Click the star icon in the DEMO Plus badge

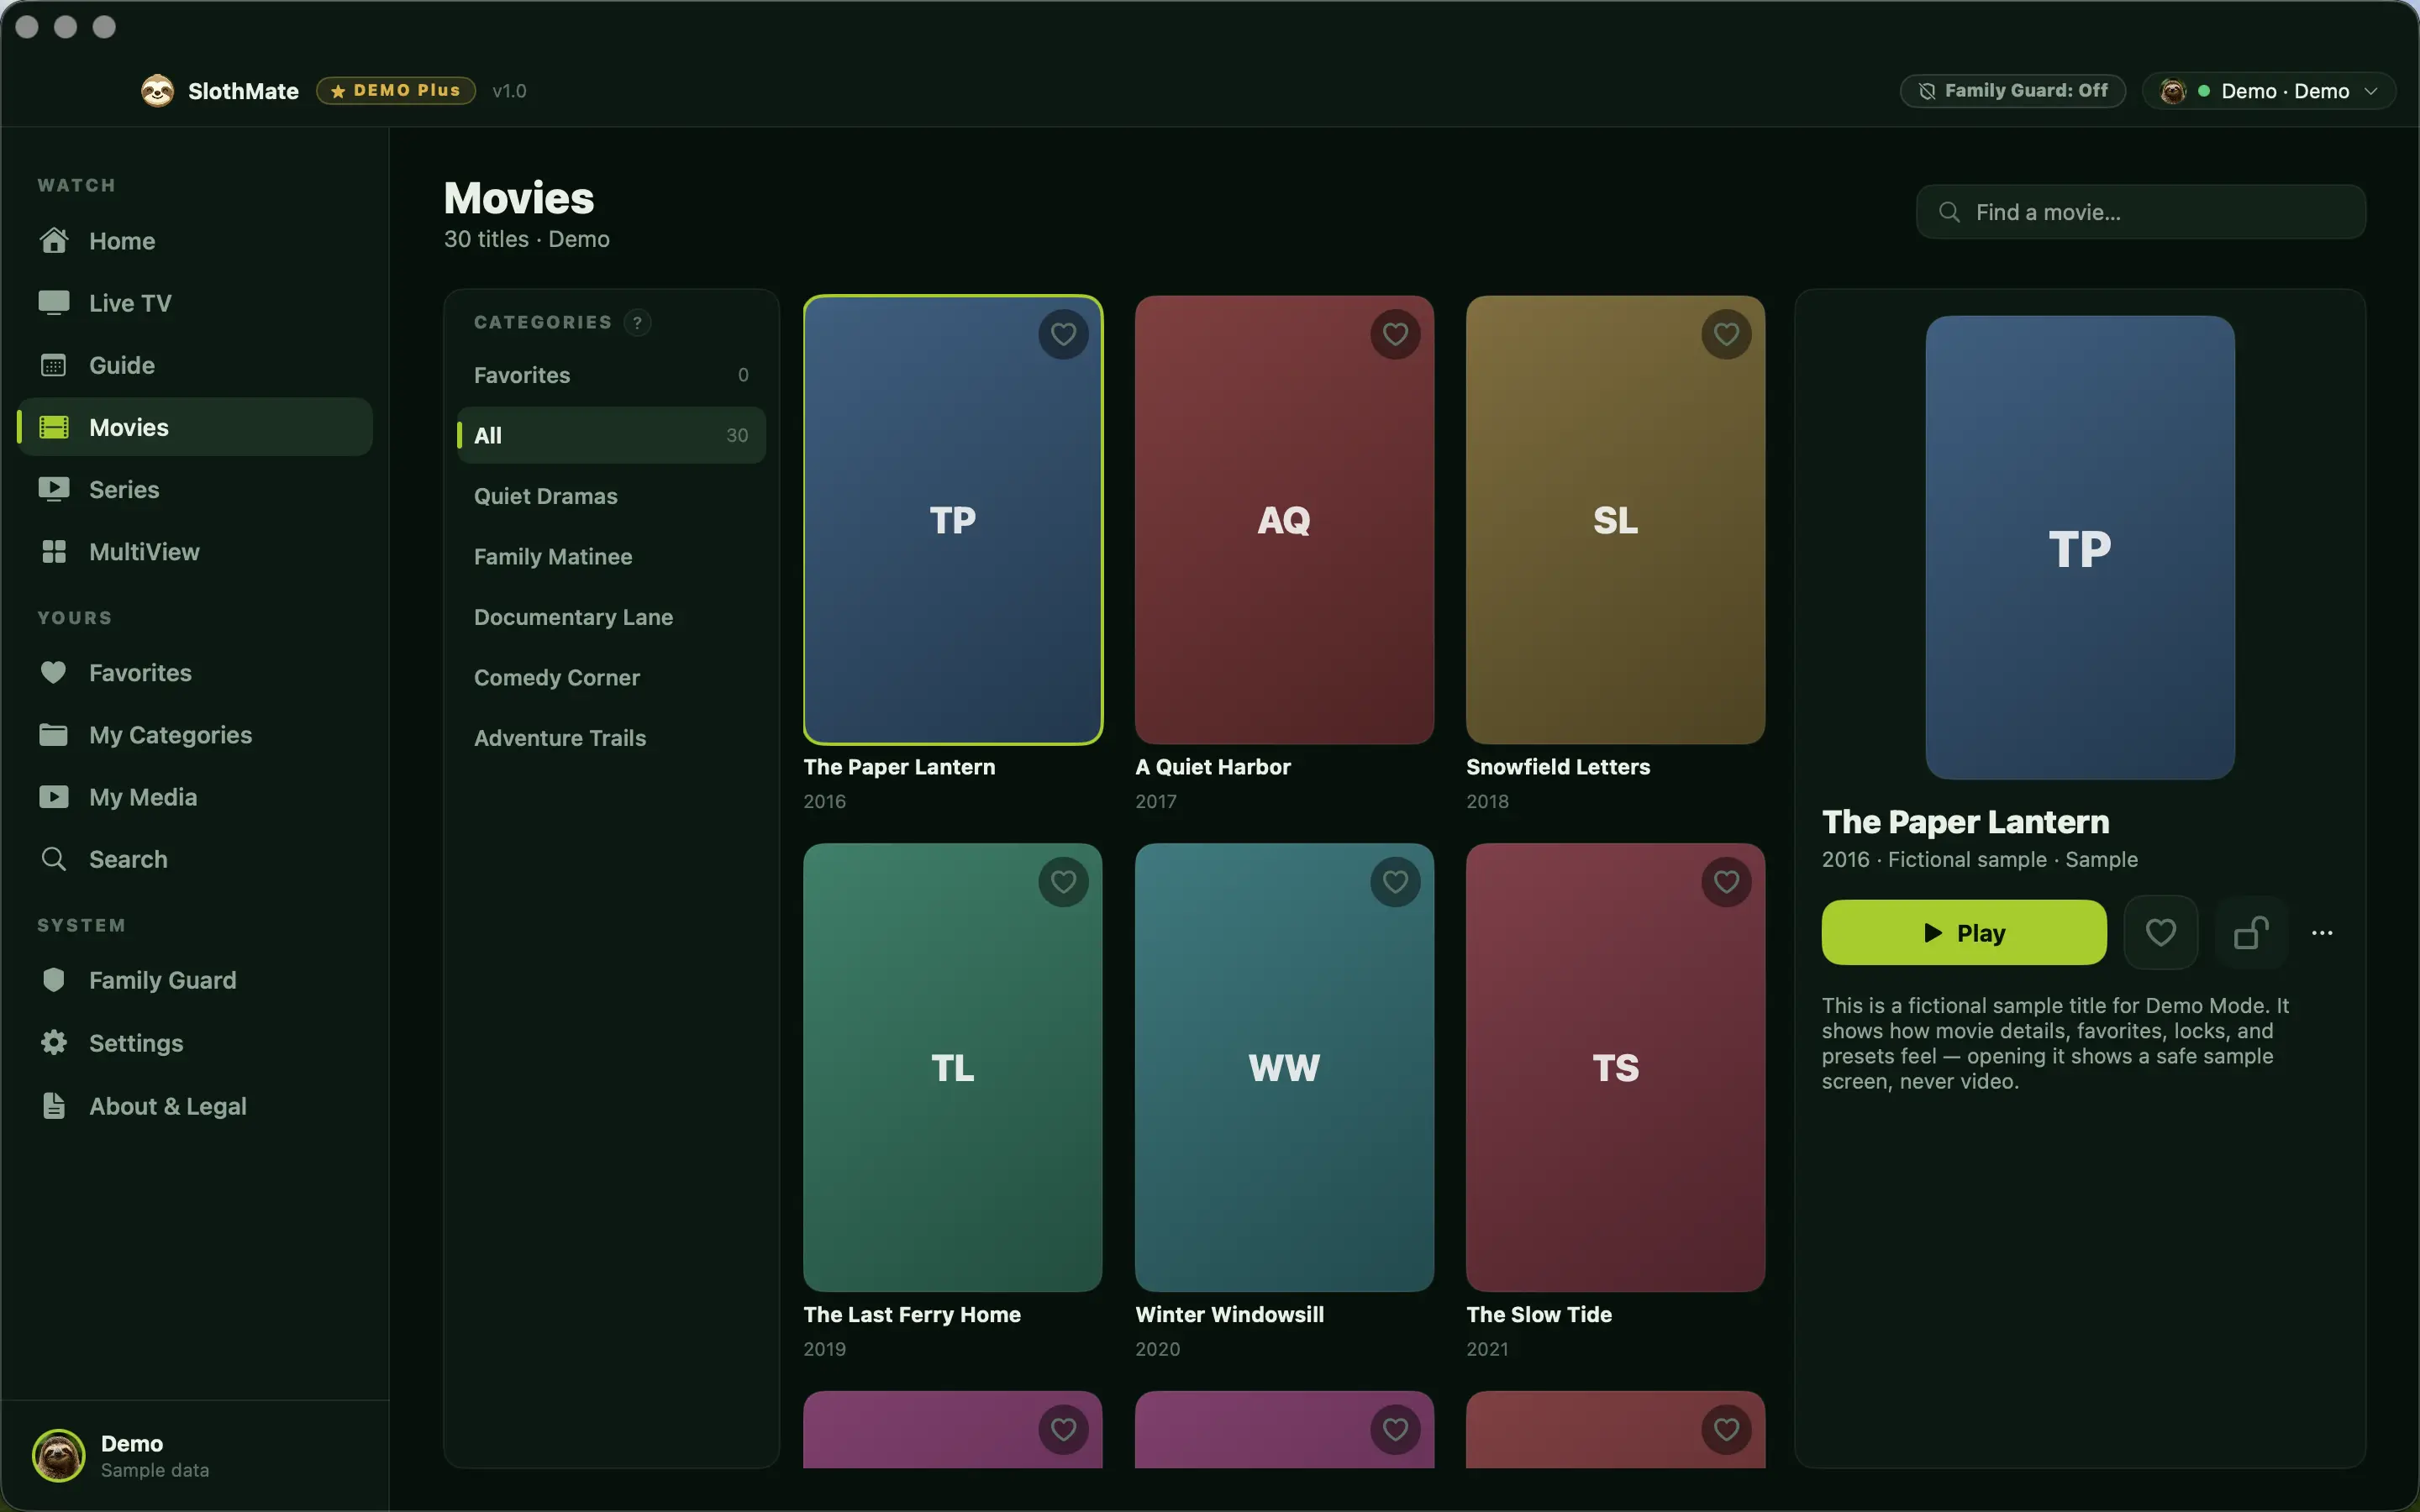[338, 91]
